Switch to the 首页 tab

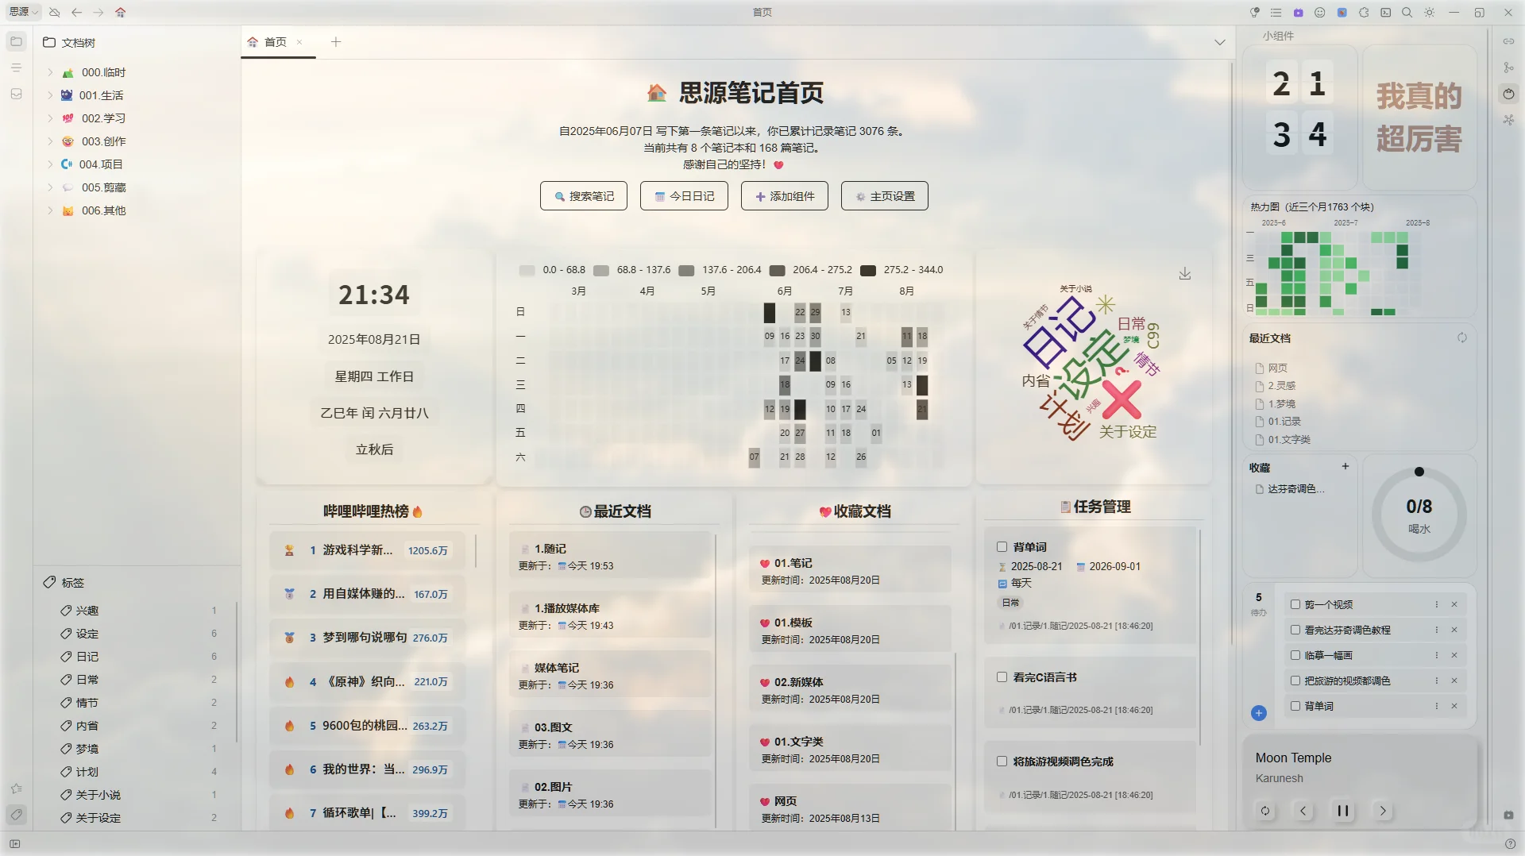point(276,41)
